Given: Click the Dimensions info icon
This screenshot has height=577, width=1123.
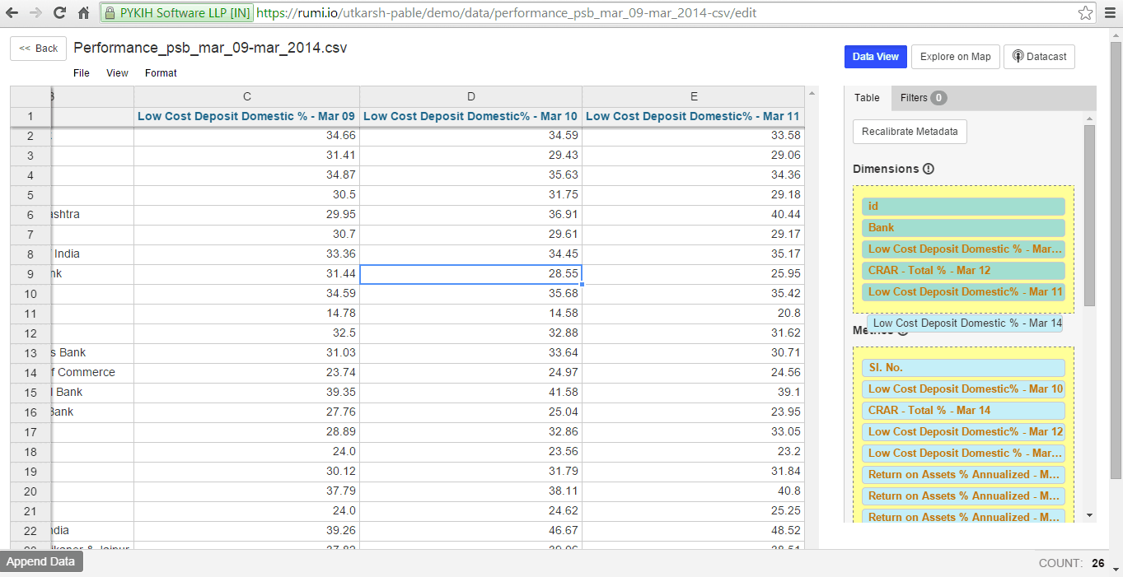Looking at the screenshot, I should coord(929,169).
